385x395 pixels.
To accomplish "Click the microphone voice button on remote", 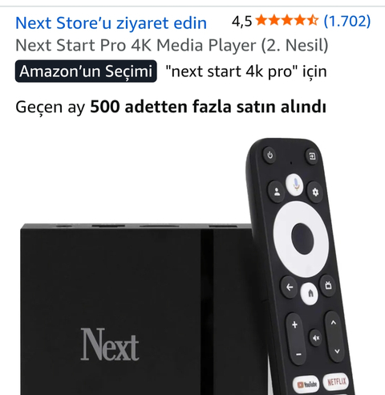I will [x=295, y=184].
